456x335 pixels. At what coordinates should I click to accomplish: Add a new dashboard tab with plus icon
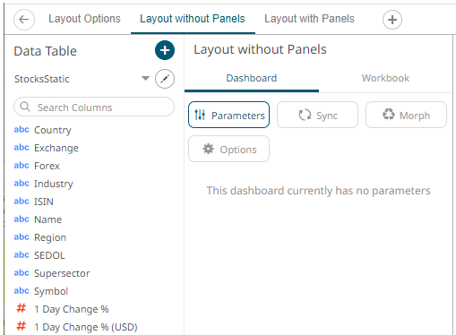pos(392,20)
